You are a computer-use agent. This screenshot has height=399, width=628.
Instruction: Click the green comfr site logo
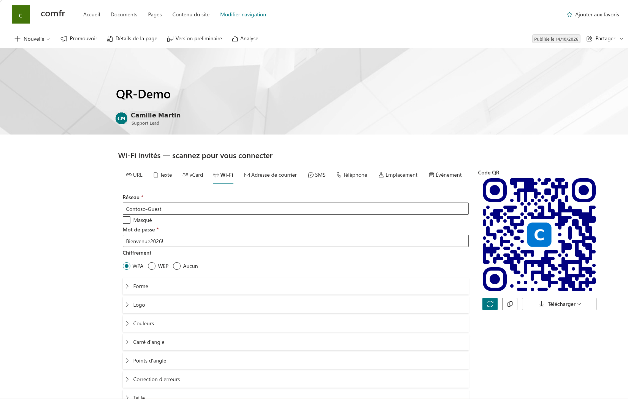coord(21,14)
